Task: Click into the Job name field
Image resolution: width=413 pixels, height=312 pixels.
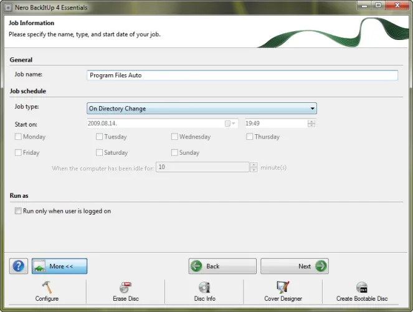Action: coord(242,75)
